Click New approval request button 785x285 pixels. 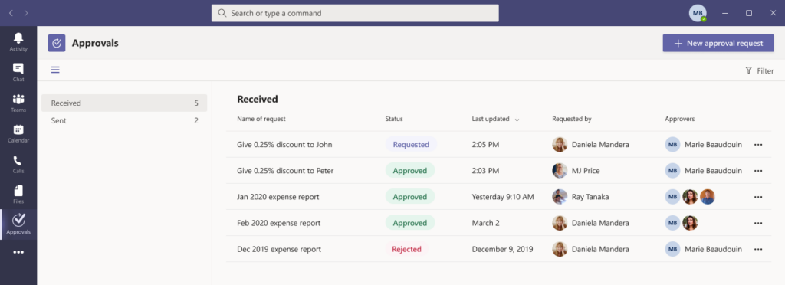click(718, 43)
